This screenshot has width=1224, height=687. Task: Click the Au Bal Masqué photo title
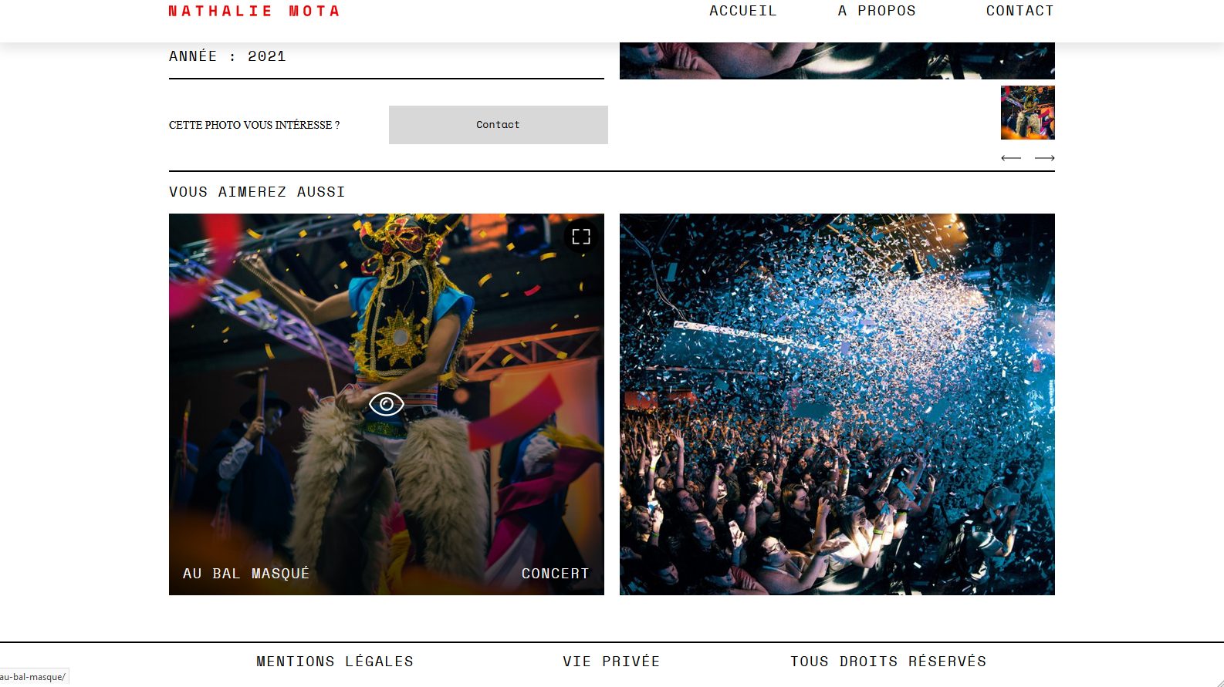[246, 574]
